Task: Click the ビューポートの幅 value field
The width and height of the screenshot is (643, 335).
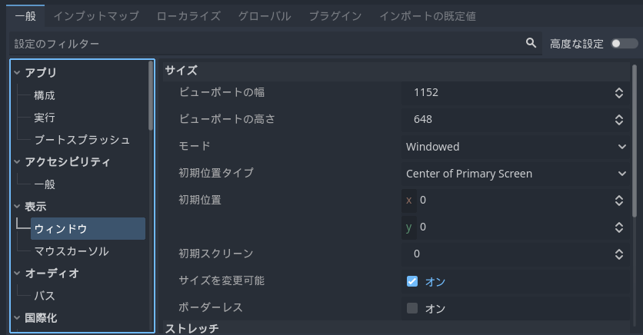Action: click(x=508, y=93)
